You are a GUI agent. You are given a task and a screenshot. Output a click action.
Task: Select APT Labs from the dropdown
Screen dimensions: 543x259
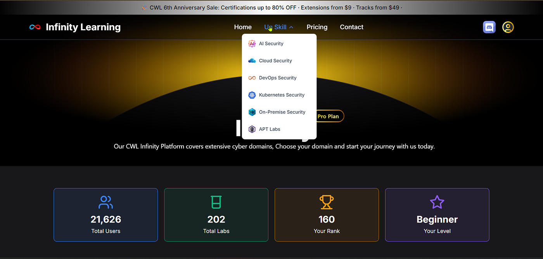click(279, 129)
